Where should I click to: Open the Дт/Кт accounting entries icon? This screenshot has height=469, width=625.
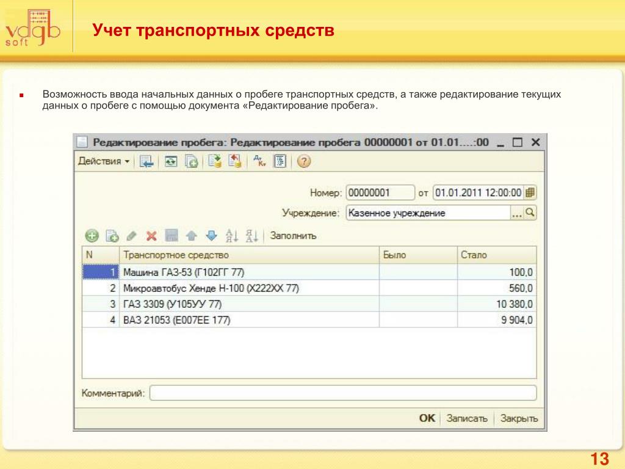[x=259, y=161]
